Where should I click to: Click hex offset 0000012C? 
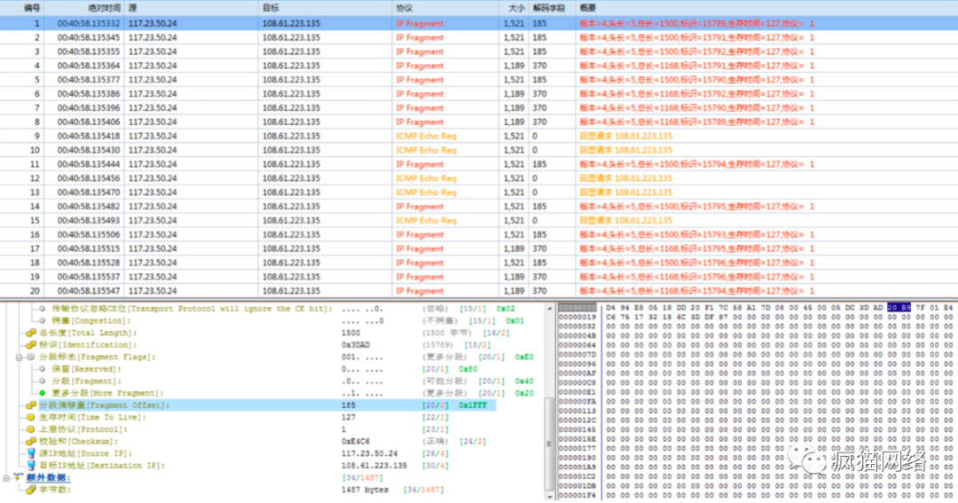pyautogui.click(x=577, y=420)
